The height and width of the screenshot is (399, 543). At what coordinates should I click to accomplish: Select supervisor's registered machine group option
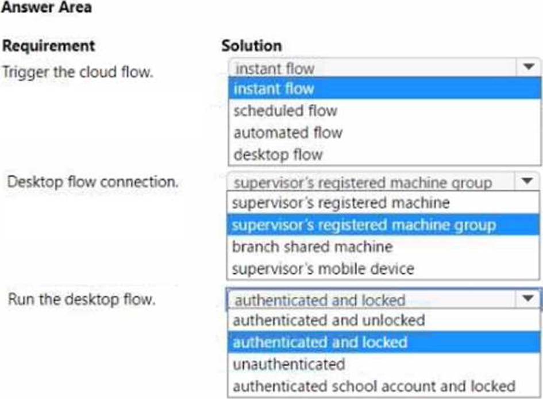pyautogui.click(x=383, y=225)
